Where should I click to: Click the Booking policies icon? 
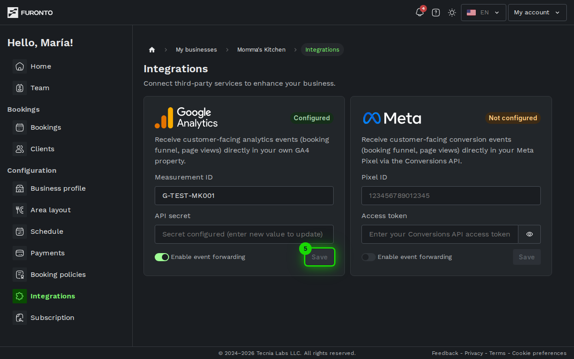[x=20, y=275]
